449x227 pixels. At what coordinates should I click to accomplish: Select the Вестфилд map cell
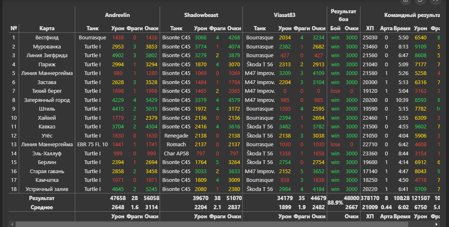click(x=47, y=37)
